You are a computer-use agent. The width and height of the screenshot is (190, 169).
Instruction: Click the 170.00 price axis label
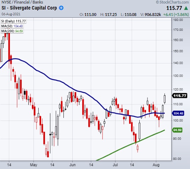point(178,30)
